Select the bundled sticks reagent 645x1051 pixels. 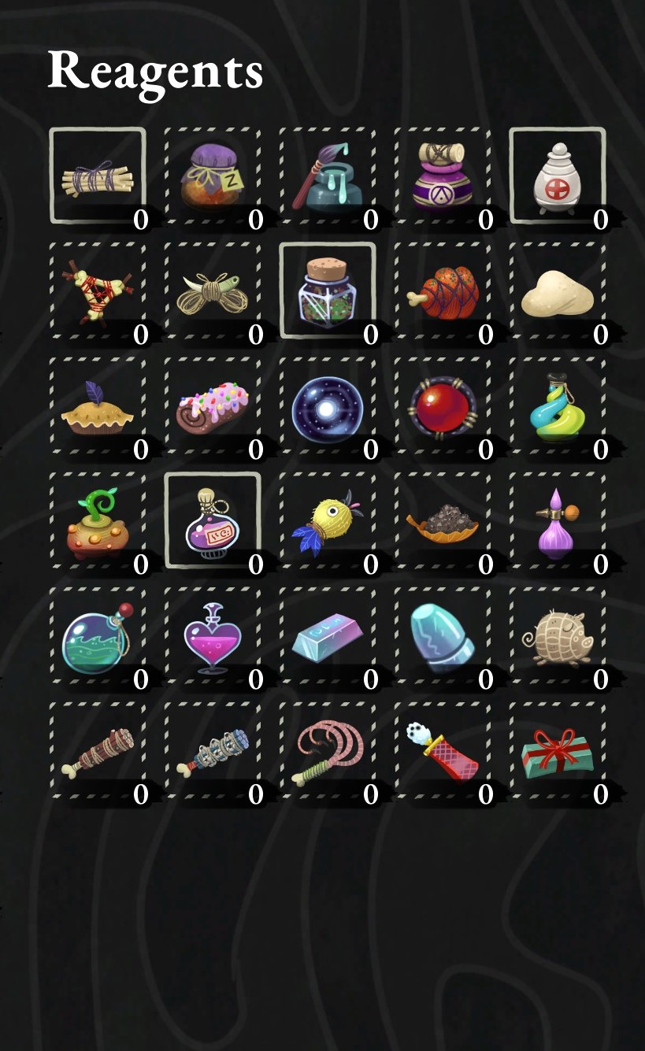[98, 176]
